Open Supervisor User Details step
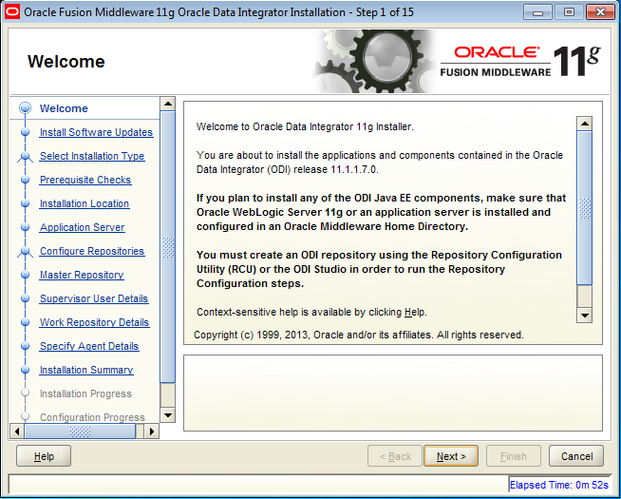The height and width of the screenshot is (499, 621). pos(94,298)
